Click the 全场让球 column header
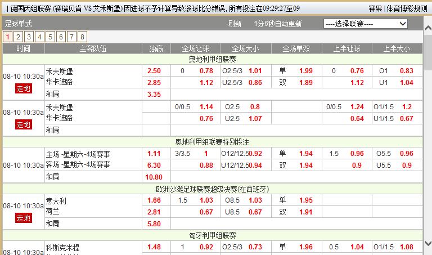Image resolution: width=432 pixels, height=255 pixels. 195,48
